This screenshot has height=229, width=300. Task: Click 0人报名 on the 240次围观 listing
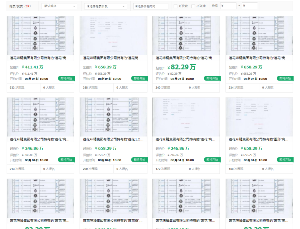[195, 88]
